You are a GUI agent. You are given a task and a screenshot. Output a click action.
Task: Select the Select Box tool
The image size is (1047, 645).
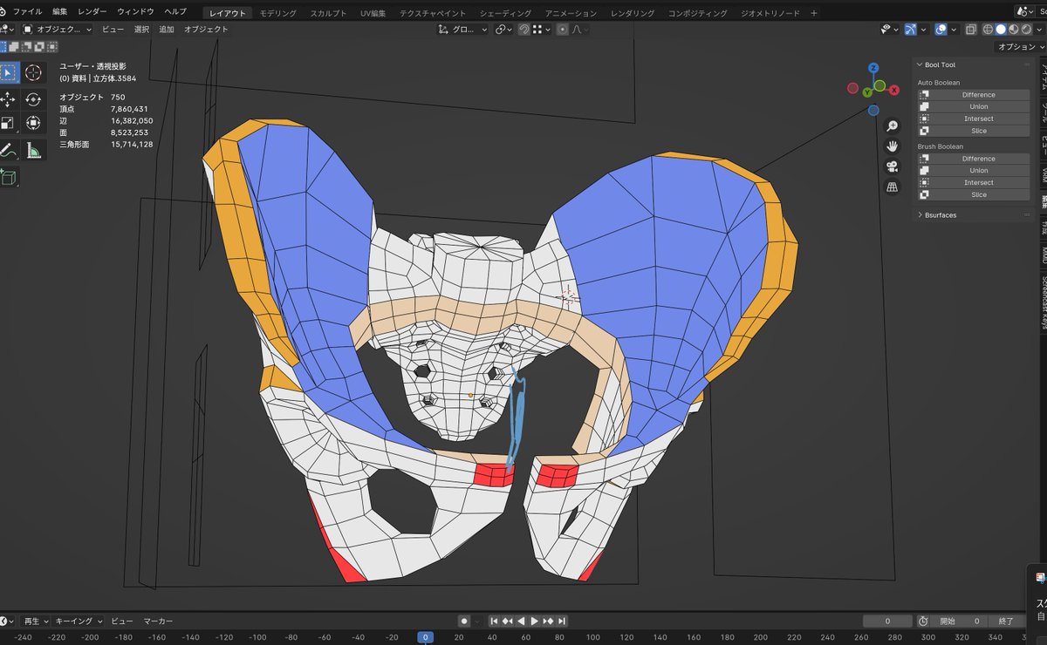(x=9, y=72)
